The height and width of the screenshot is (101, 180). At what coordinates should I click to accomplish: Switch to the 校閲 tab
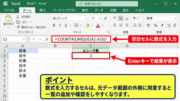[113, 10]
